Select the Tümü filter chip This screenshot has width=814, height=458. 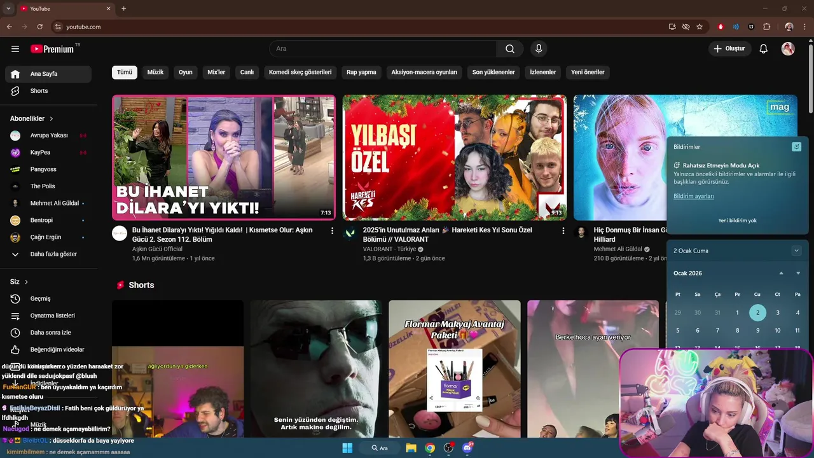(x=125, y=73)
